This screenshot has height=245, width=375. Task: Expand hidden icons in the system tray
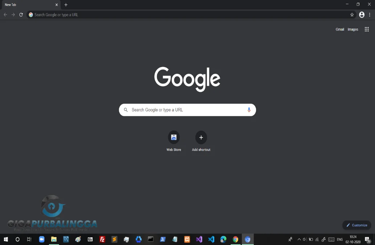point(299,239)
